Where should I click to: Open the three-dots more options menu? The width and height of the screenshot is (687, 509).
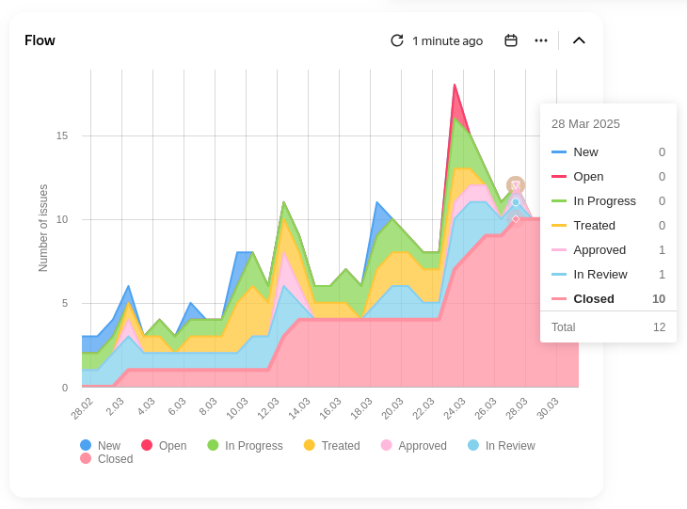[x=541, y=40]
